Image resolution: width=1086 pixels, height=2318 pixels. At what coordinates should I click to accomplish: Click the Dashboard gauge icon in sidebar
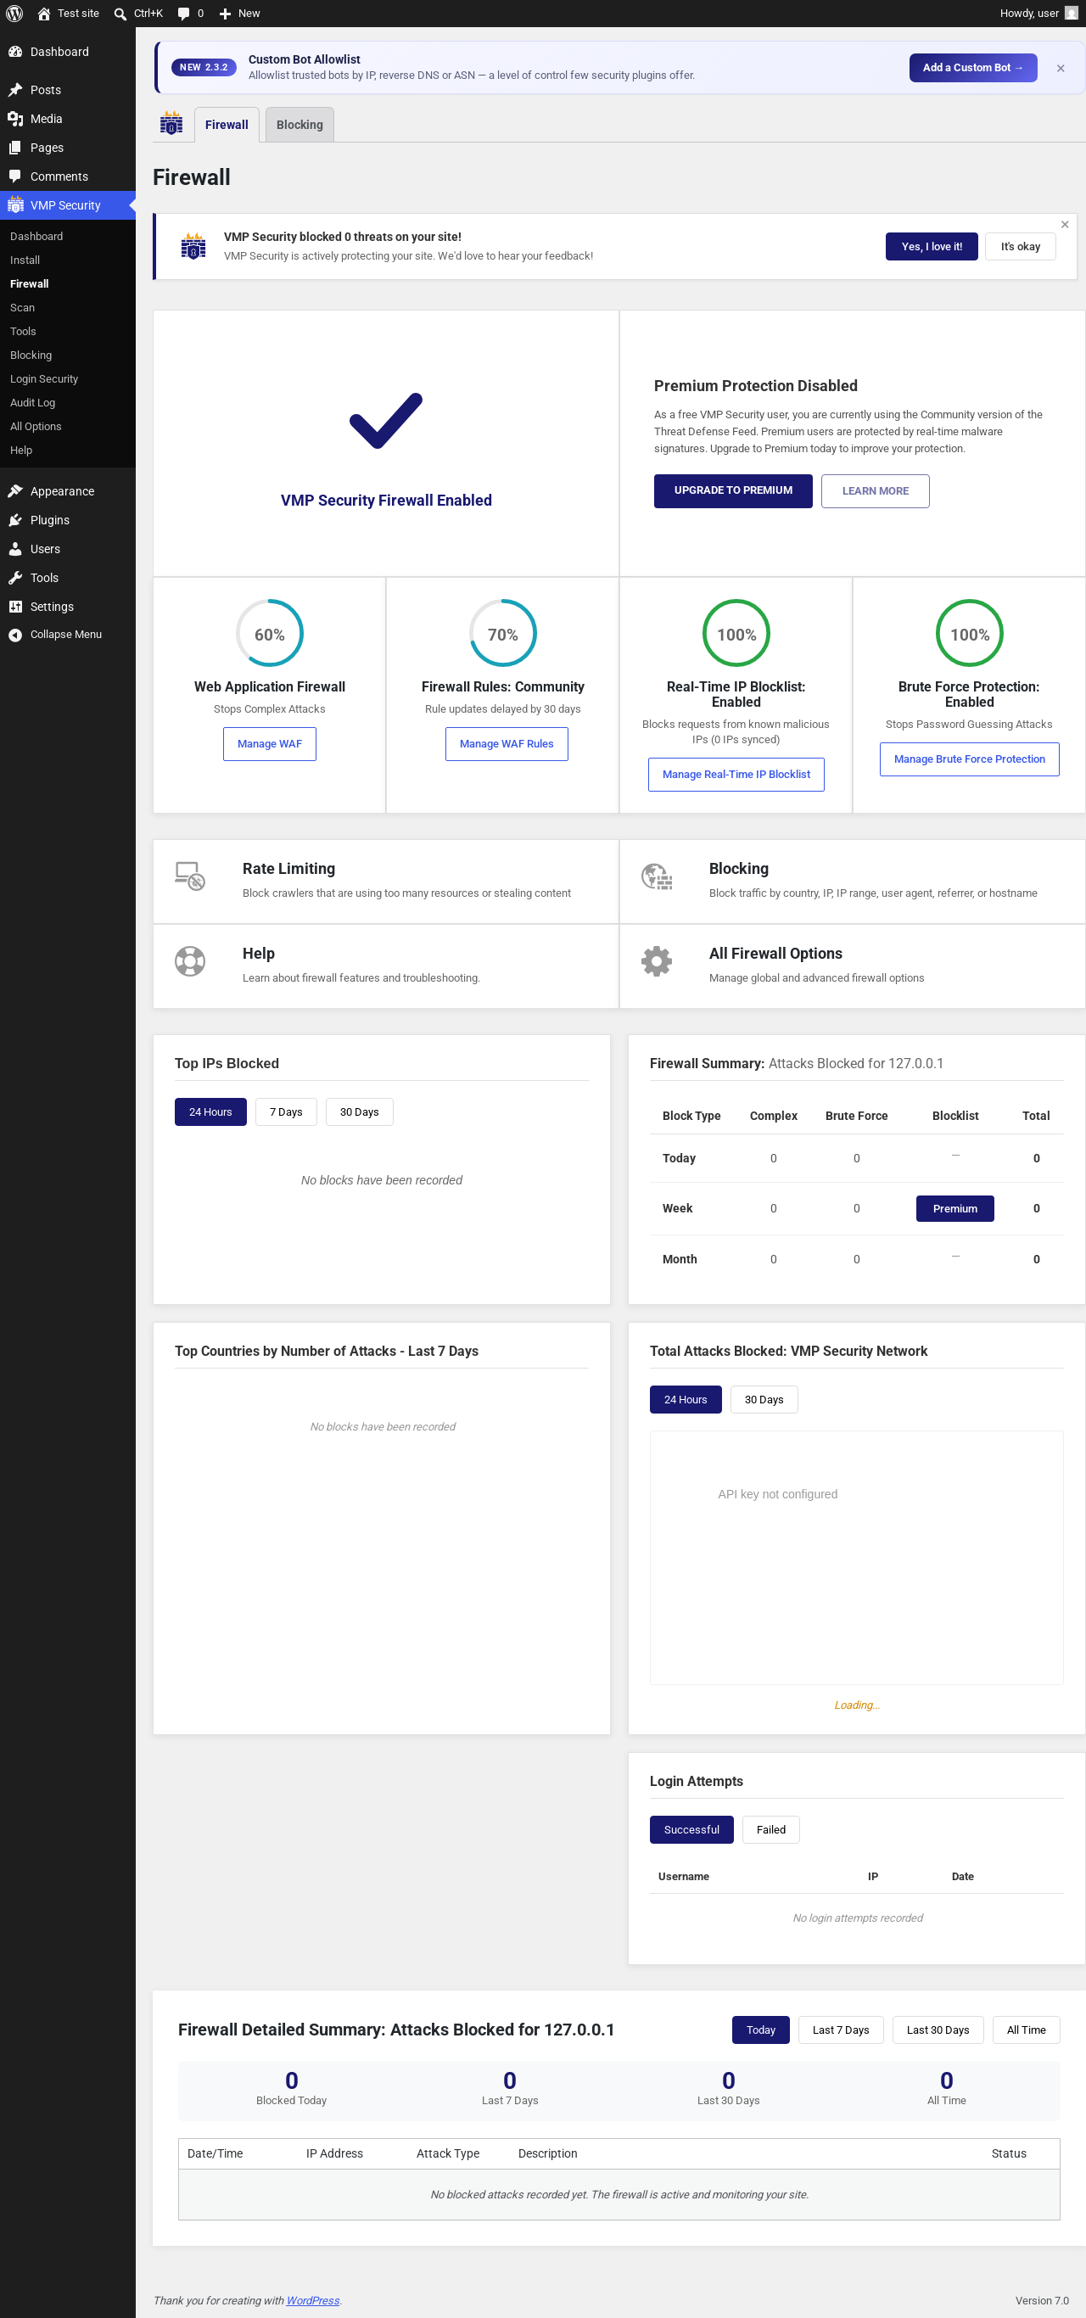coord(15,53)
